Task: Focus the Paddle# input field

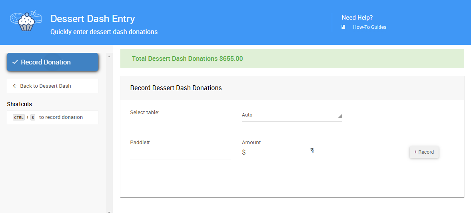Action: [180, 153]
